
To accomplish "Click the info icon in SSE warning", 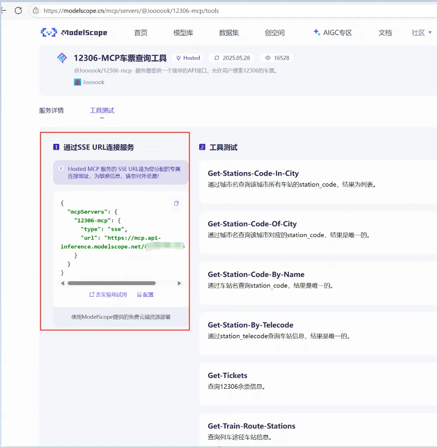I will click(61, 168).
